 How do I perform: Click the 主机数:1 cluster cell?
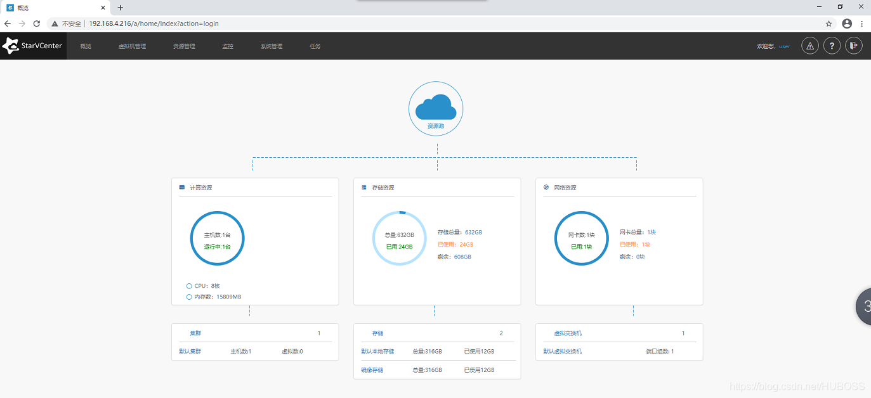(241, 351)
